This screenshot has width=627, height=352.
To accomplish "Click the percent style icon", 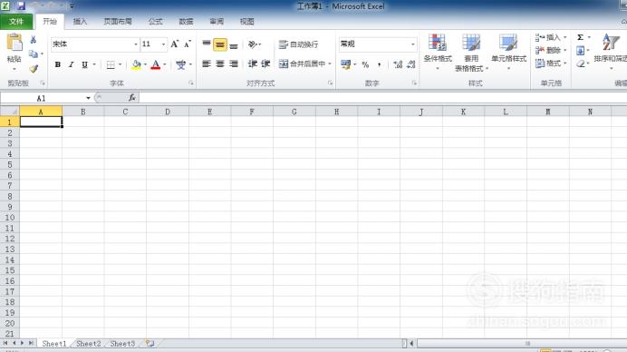I will pos(365,64).
